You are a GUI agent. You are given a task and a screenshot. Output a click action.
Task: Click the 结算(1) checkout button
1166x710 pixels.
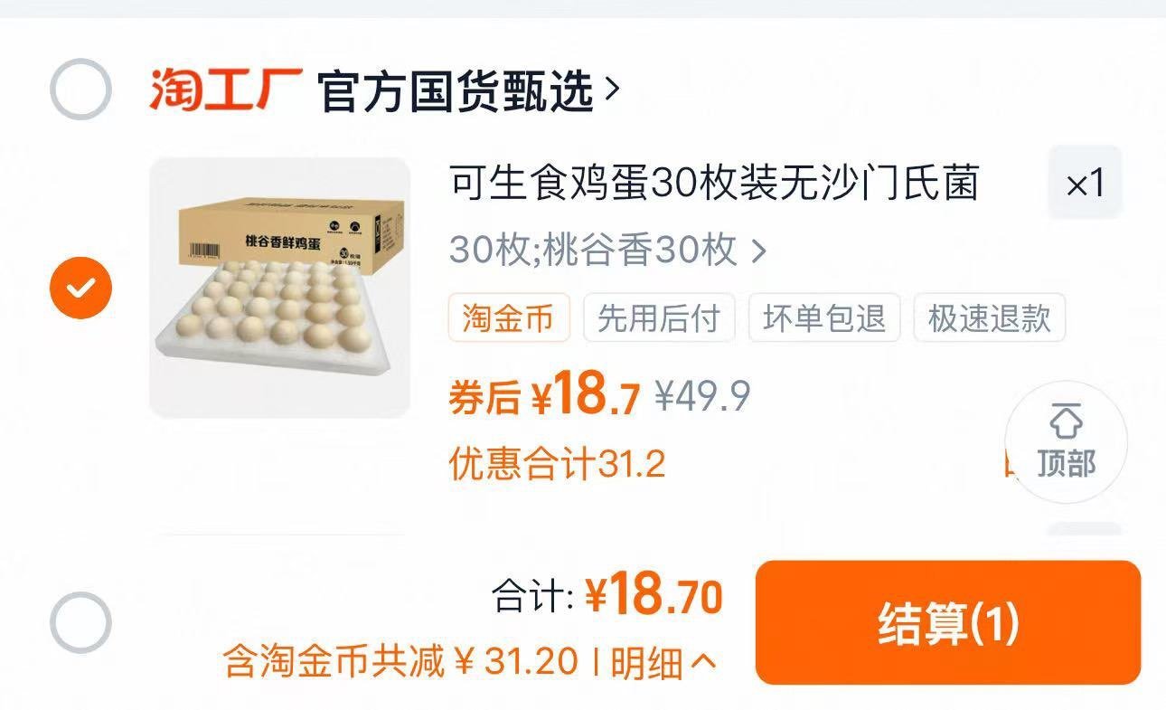tap(948, 622)
